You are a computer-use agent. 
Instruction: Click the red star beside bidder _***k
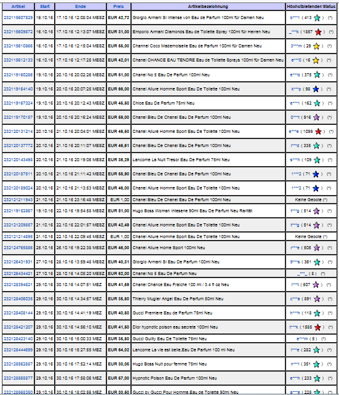point(318,32)
